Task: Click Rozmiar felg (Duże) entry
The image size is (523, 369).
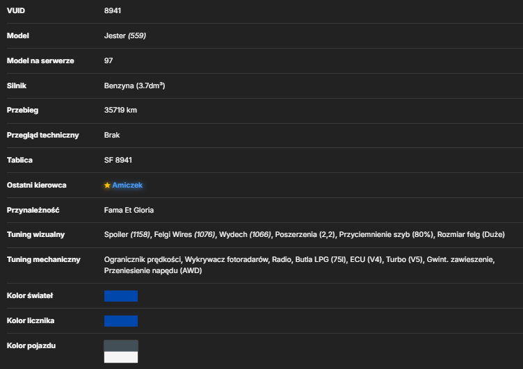Action: coord(471,234)
